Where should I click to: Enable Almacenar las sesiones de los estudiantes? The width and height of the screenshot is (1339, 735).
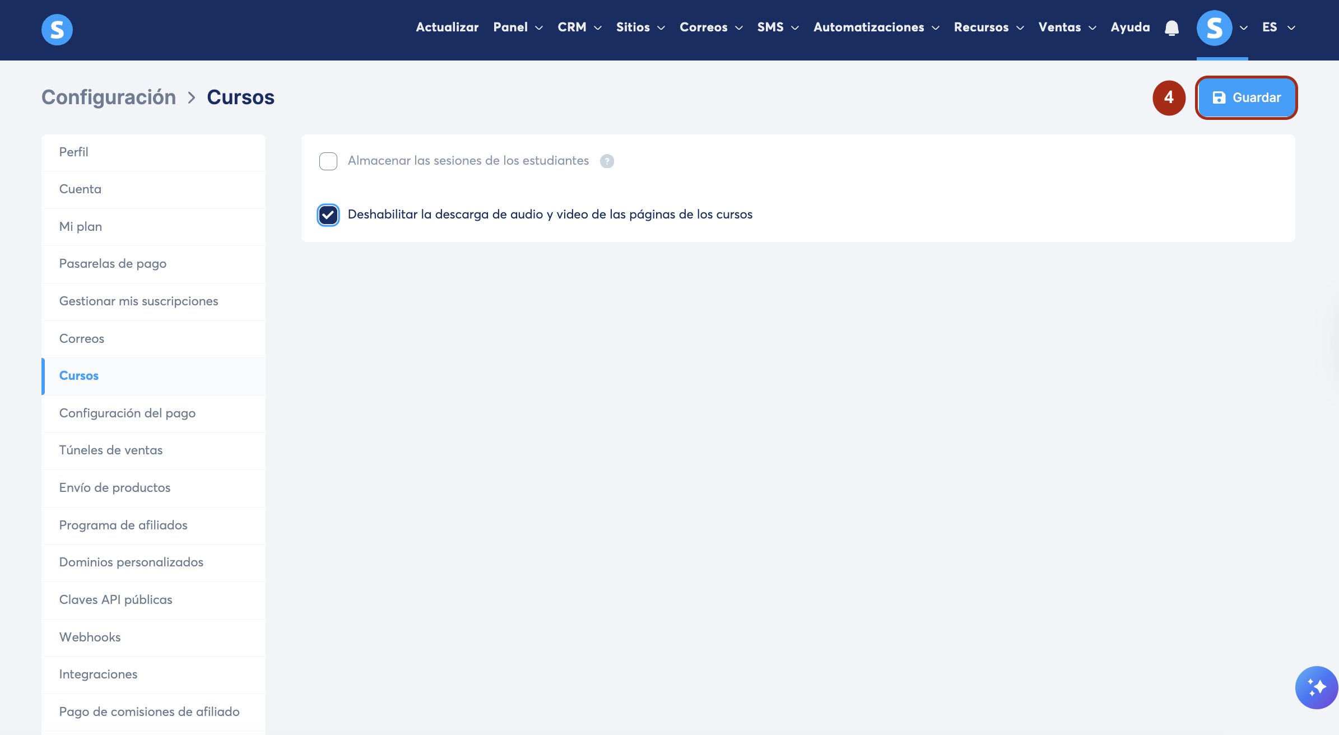click(328, 161)
